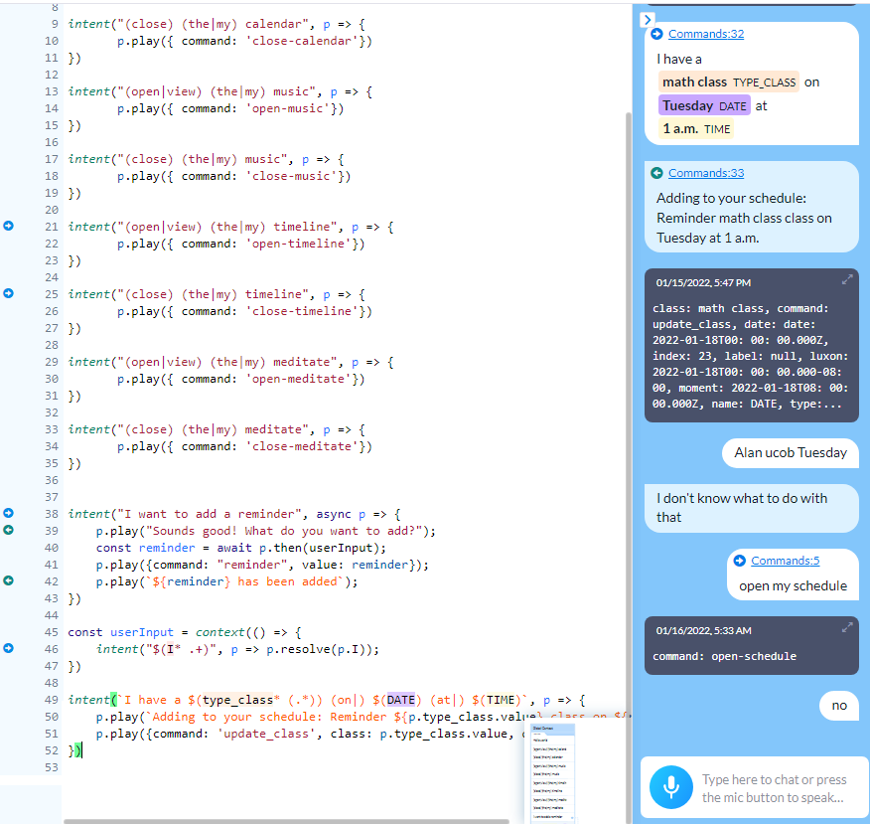The height and width of the screenshot is (824, 870).
Task: Collapse the chat panel with chevron button
Action: (647, 20)
